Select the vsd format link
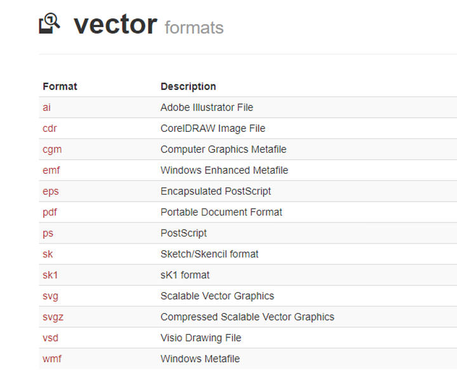The image size is (457, 388). tap(50, 337)
